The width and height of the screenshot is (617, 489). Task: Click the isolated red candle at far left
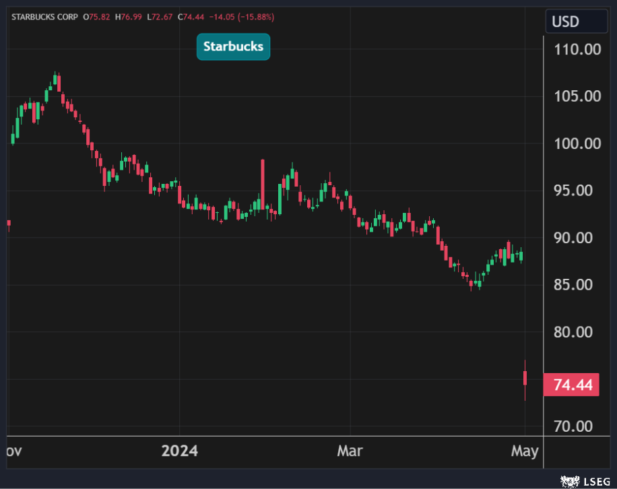[9, 223]
